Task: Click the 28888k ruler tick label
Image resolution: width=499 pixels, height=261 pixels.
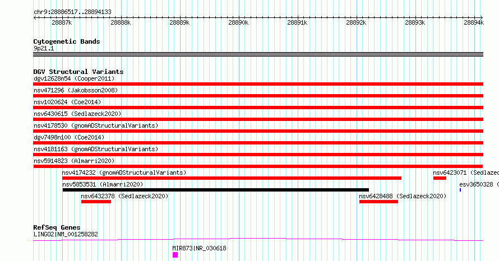Action: point(121,22)
